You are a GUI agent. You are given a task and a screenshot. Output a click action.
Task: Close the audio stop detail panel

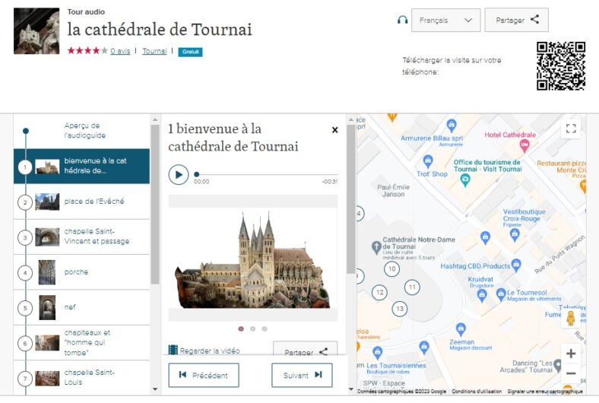[x=334, y=130]
